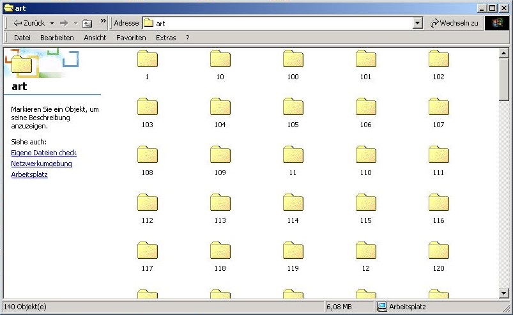Click the art folder icon in title bar
The height and width of the screenshot is (315, 513).
pos(8,8)
